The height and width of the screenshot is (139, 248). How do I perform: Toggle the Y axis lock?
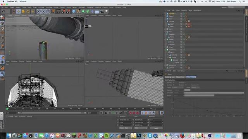pos(43,11)
